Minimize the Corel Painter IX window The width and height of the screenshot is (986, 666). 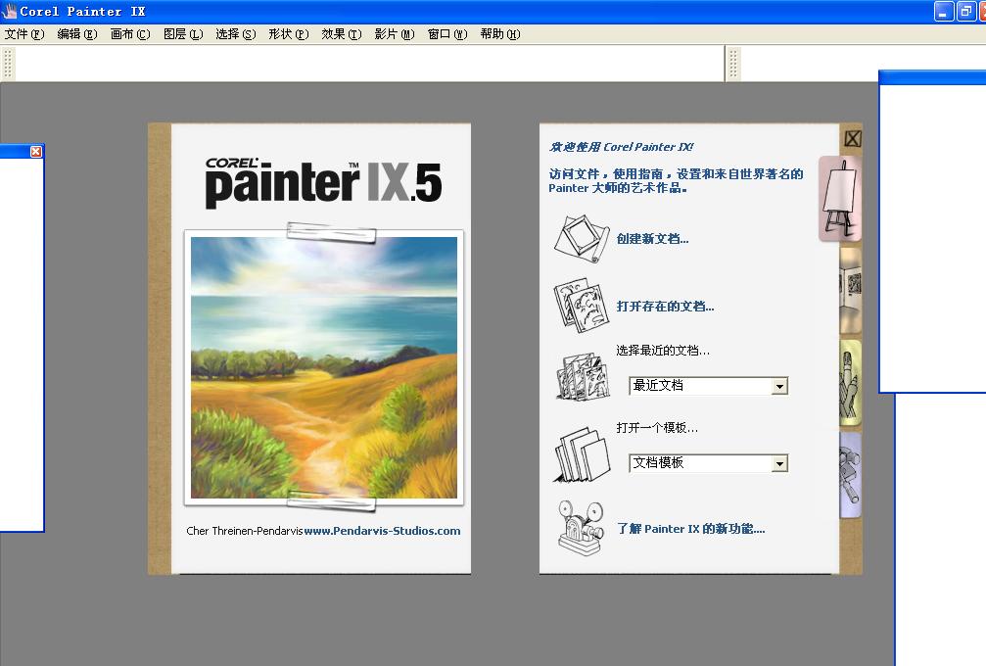pos(943,12)
